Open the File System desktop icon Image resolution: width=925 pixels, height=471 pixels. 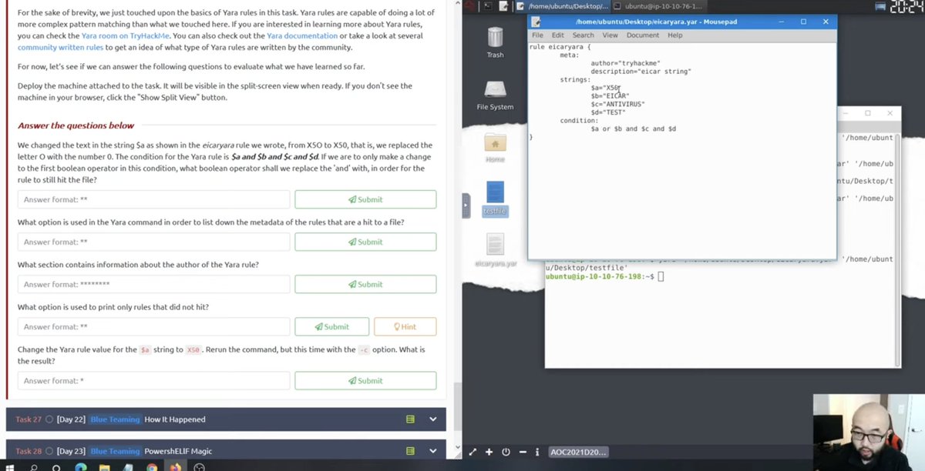point(495,89)
